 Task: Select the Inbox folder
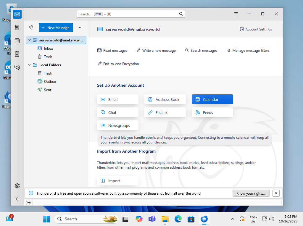[48, 48]
